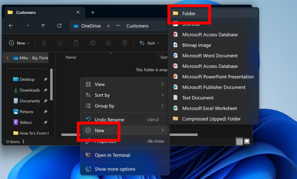Click the Rename toolbar icon
This screenshot has height=179, width=297.
coord(93,43)
